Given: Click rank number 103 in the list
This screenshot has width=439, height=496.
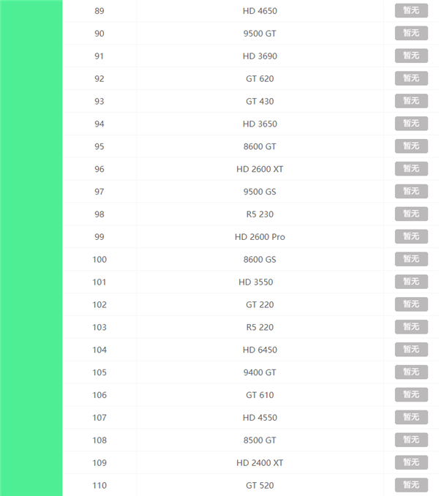Looking at the screenshot, I should click(x=100, y=327).
